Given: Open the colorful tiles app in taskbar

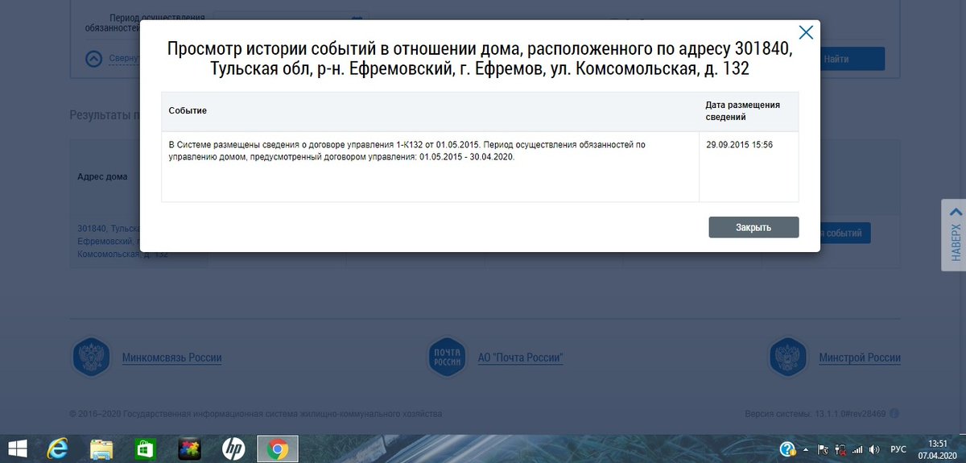Looking at the screenshot, I should [x=190, y=449].
